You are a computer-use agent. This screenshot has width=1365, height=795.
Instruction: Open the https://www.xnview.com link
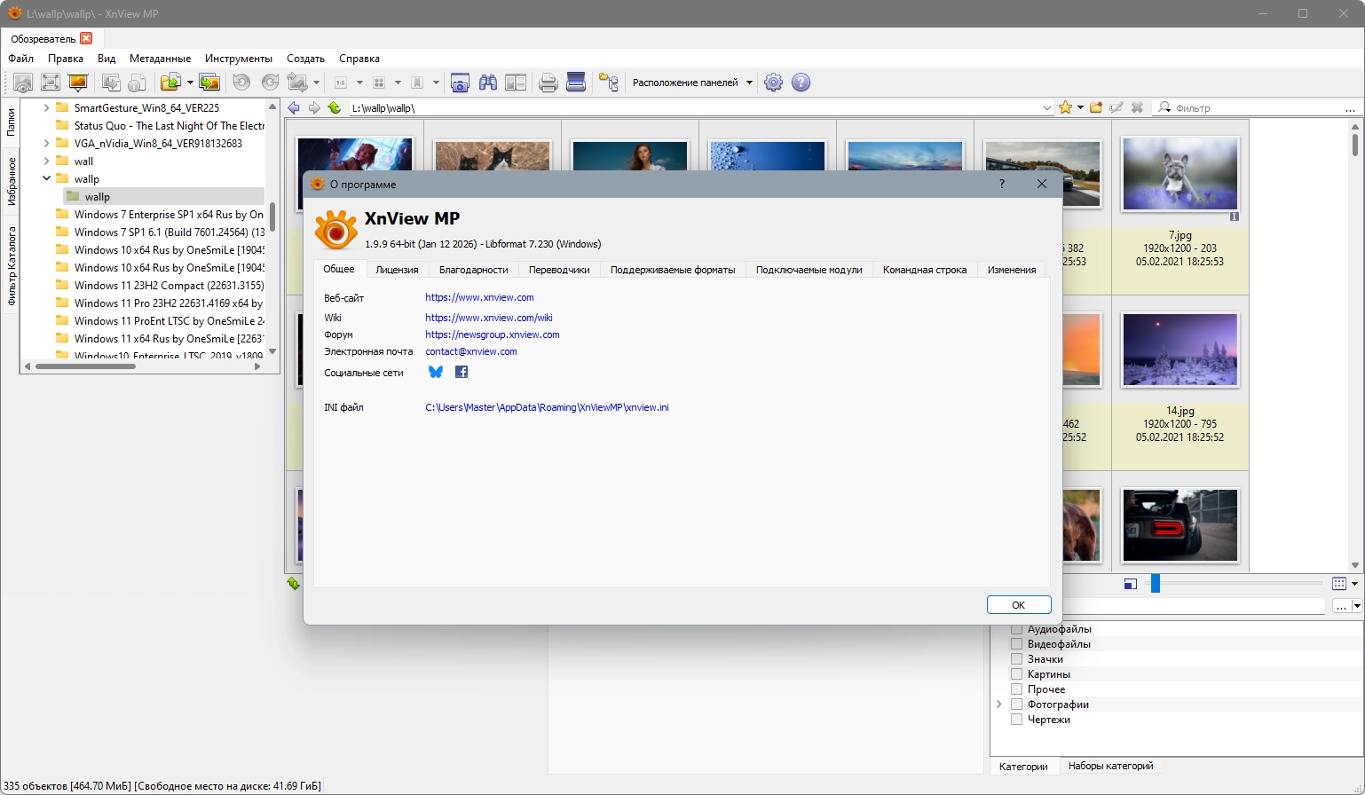(479, 297)
